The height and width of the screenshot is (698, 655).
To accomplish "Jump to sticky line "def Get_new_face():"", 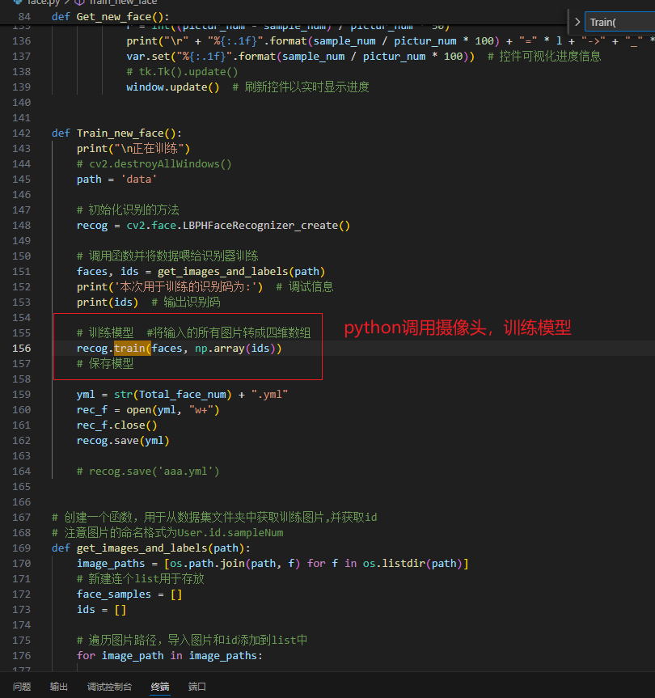I will click(x=110, y=17).
